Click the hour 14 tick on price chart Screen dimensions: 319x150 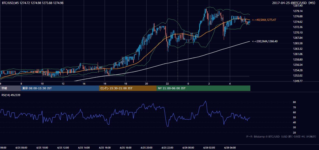click(x=84, y=84)
